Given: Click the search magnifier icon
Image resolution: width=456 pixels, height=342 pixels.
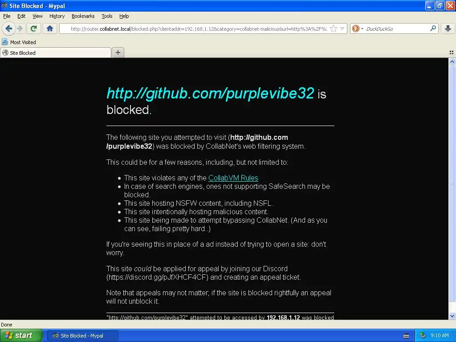Looking at the screenshot, I should coord(433,28).
